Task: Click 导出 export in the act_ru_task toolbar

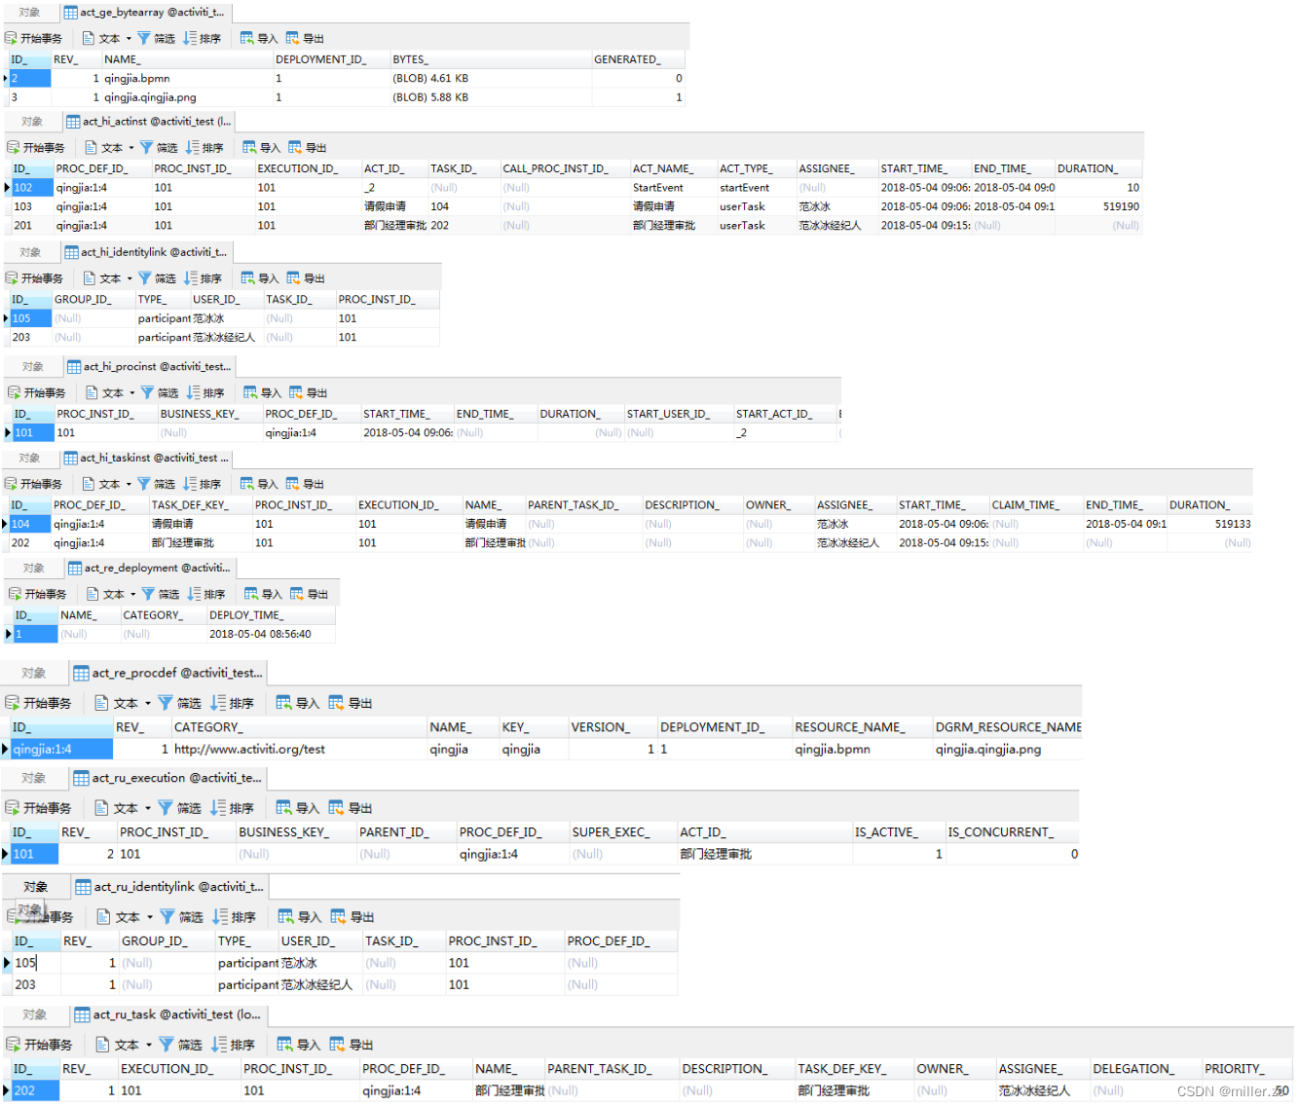Action: 352,1045
